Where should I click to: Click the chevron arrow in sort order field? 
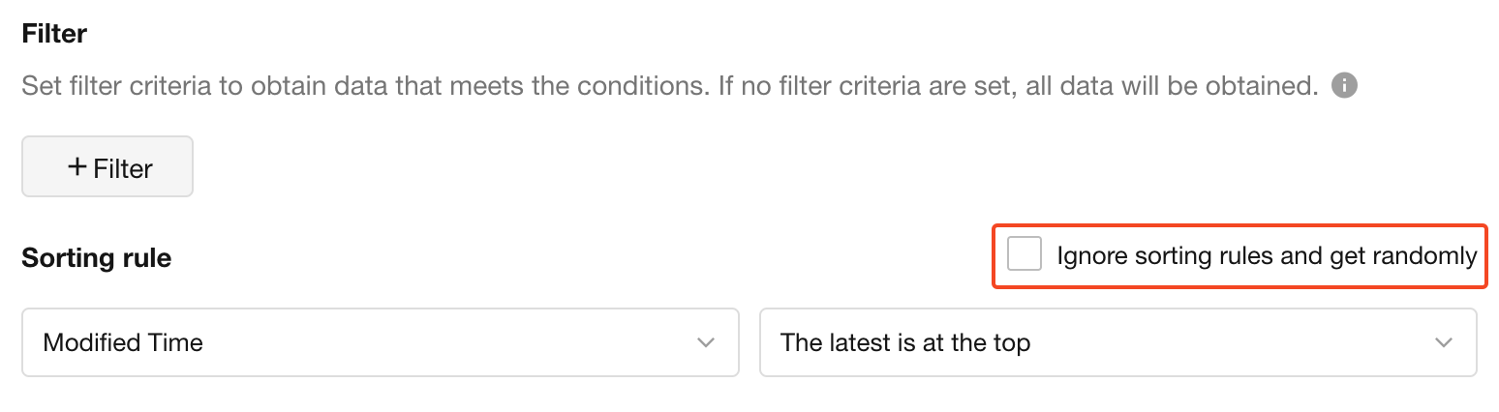[x=1444, y=342]
